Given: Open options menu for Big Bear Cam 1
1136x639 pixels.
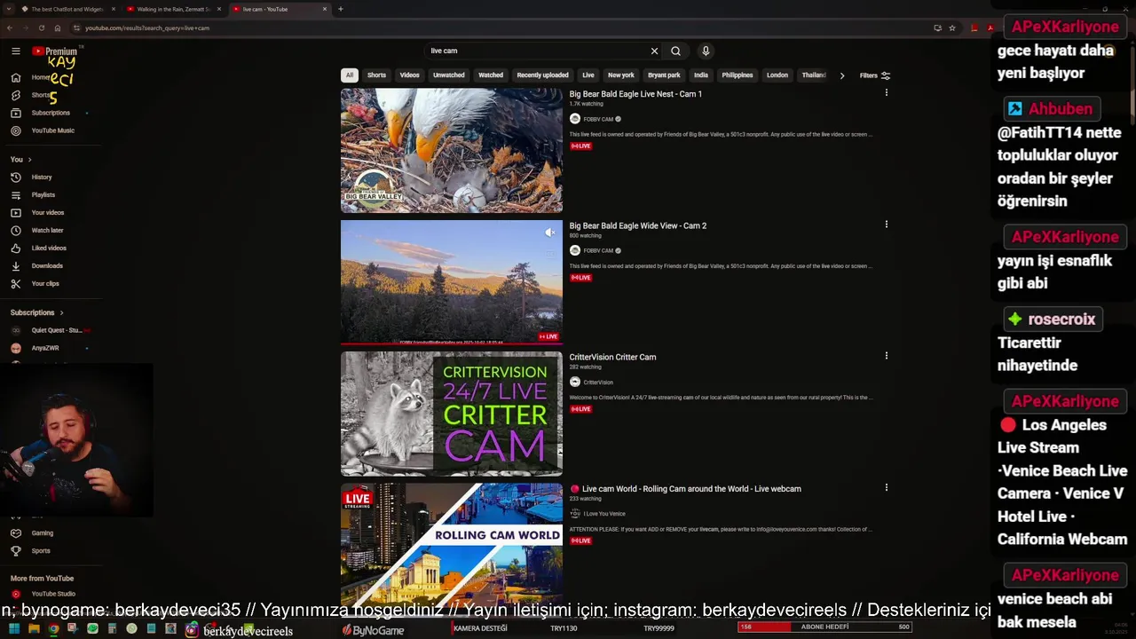Looking at the screenshot, I should click(886, 92).
